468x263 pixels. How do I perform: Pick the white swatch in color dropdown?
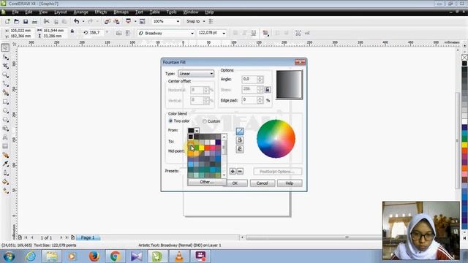click(213, 142)
